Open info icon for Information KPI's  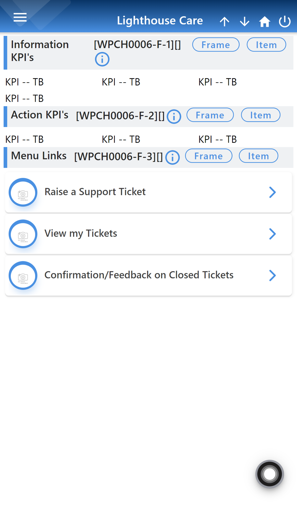click(x=102, y=59)
